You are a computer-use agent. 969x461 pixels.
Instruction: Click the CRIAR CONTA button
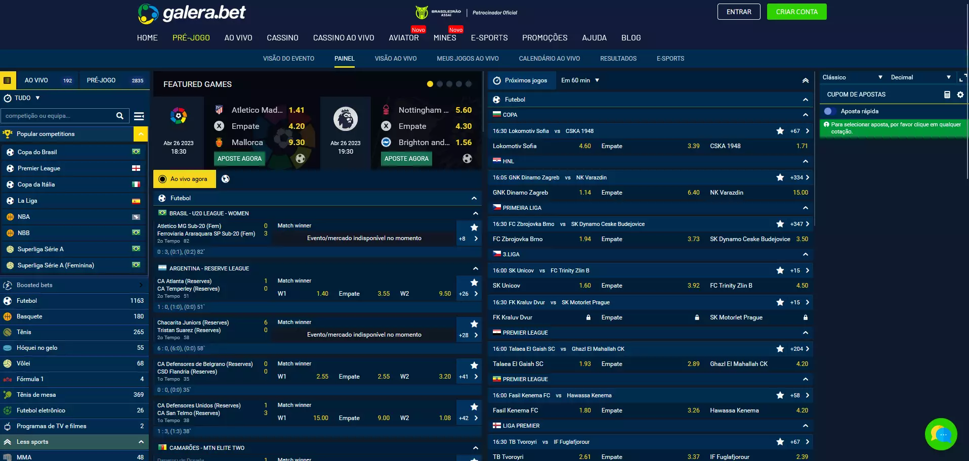coord(796,12)
